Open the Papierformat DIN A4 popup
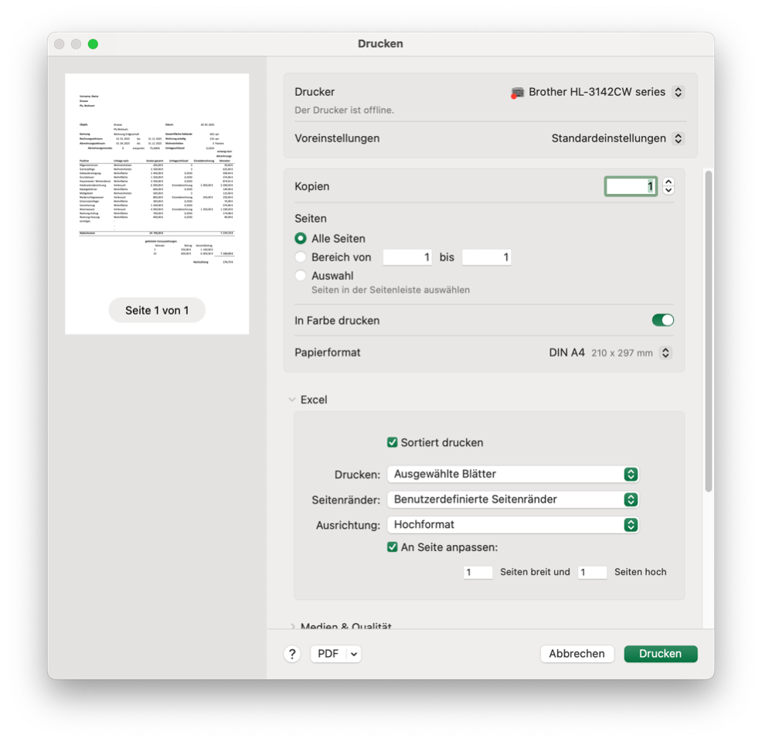Screen dimensions: 762x742 click(665, 352)
